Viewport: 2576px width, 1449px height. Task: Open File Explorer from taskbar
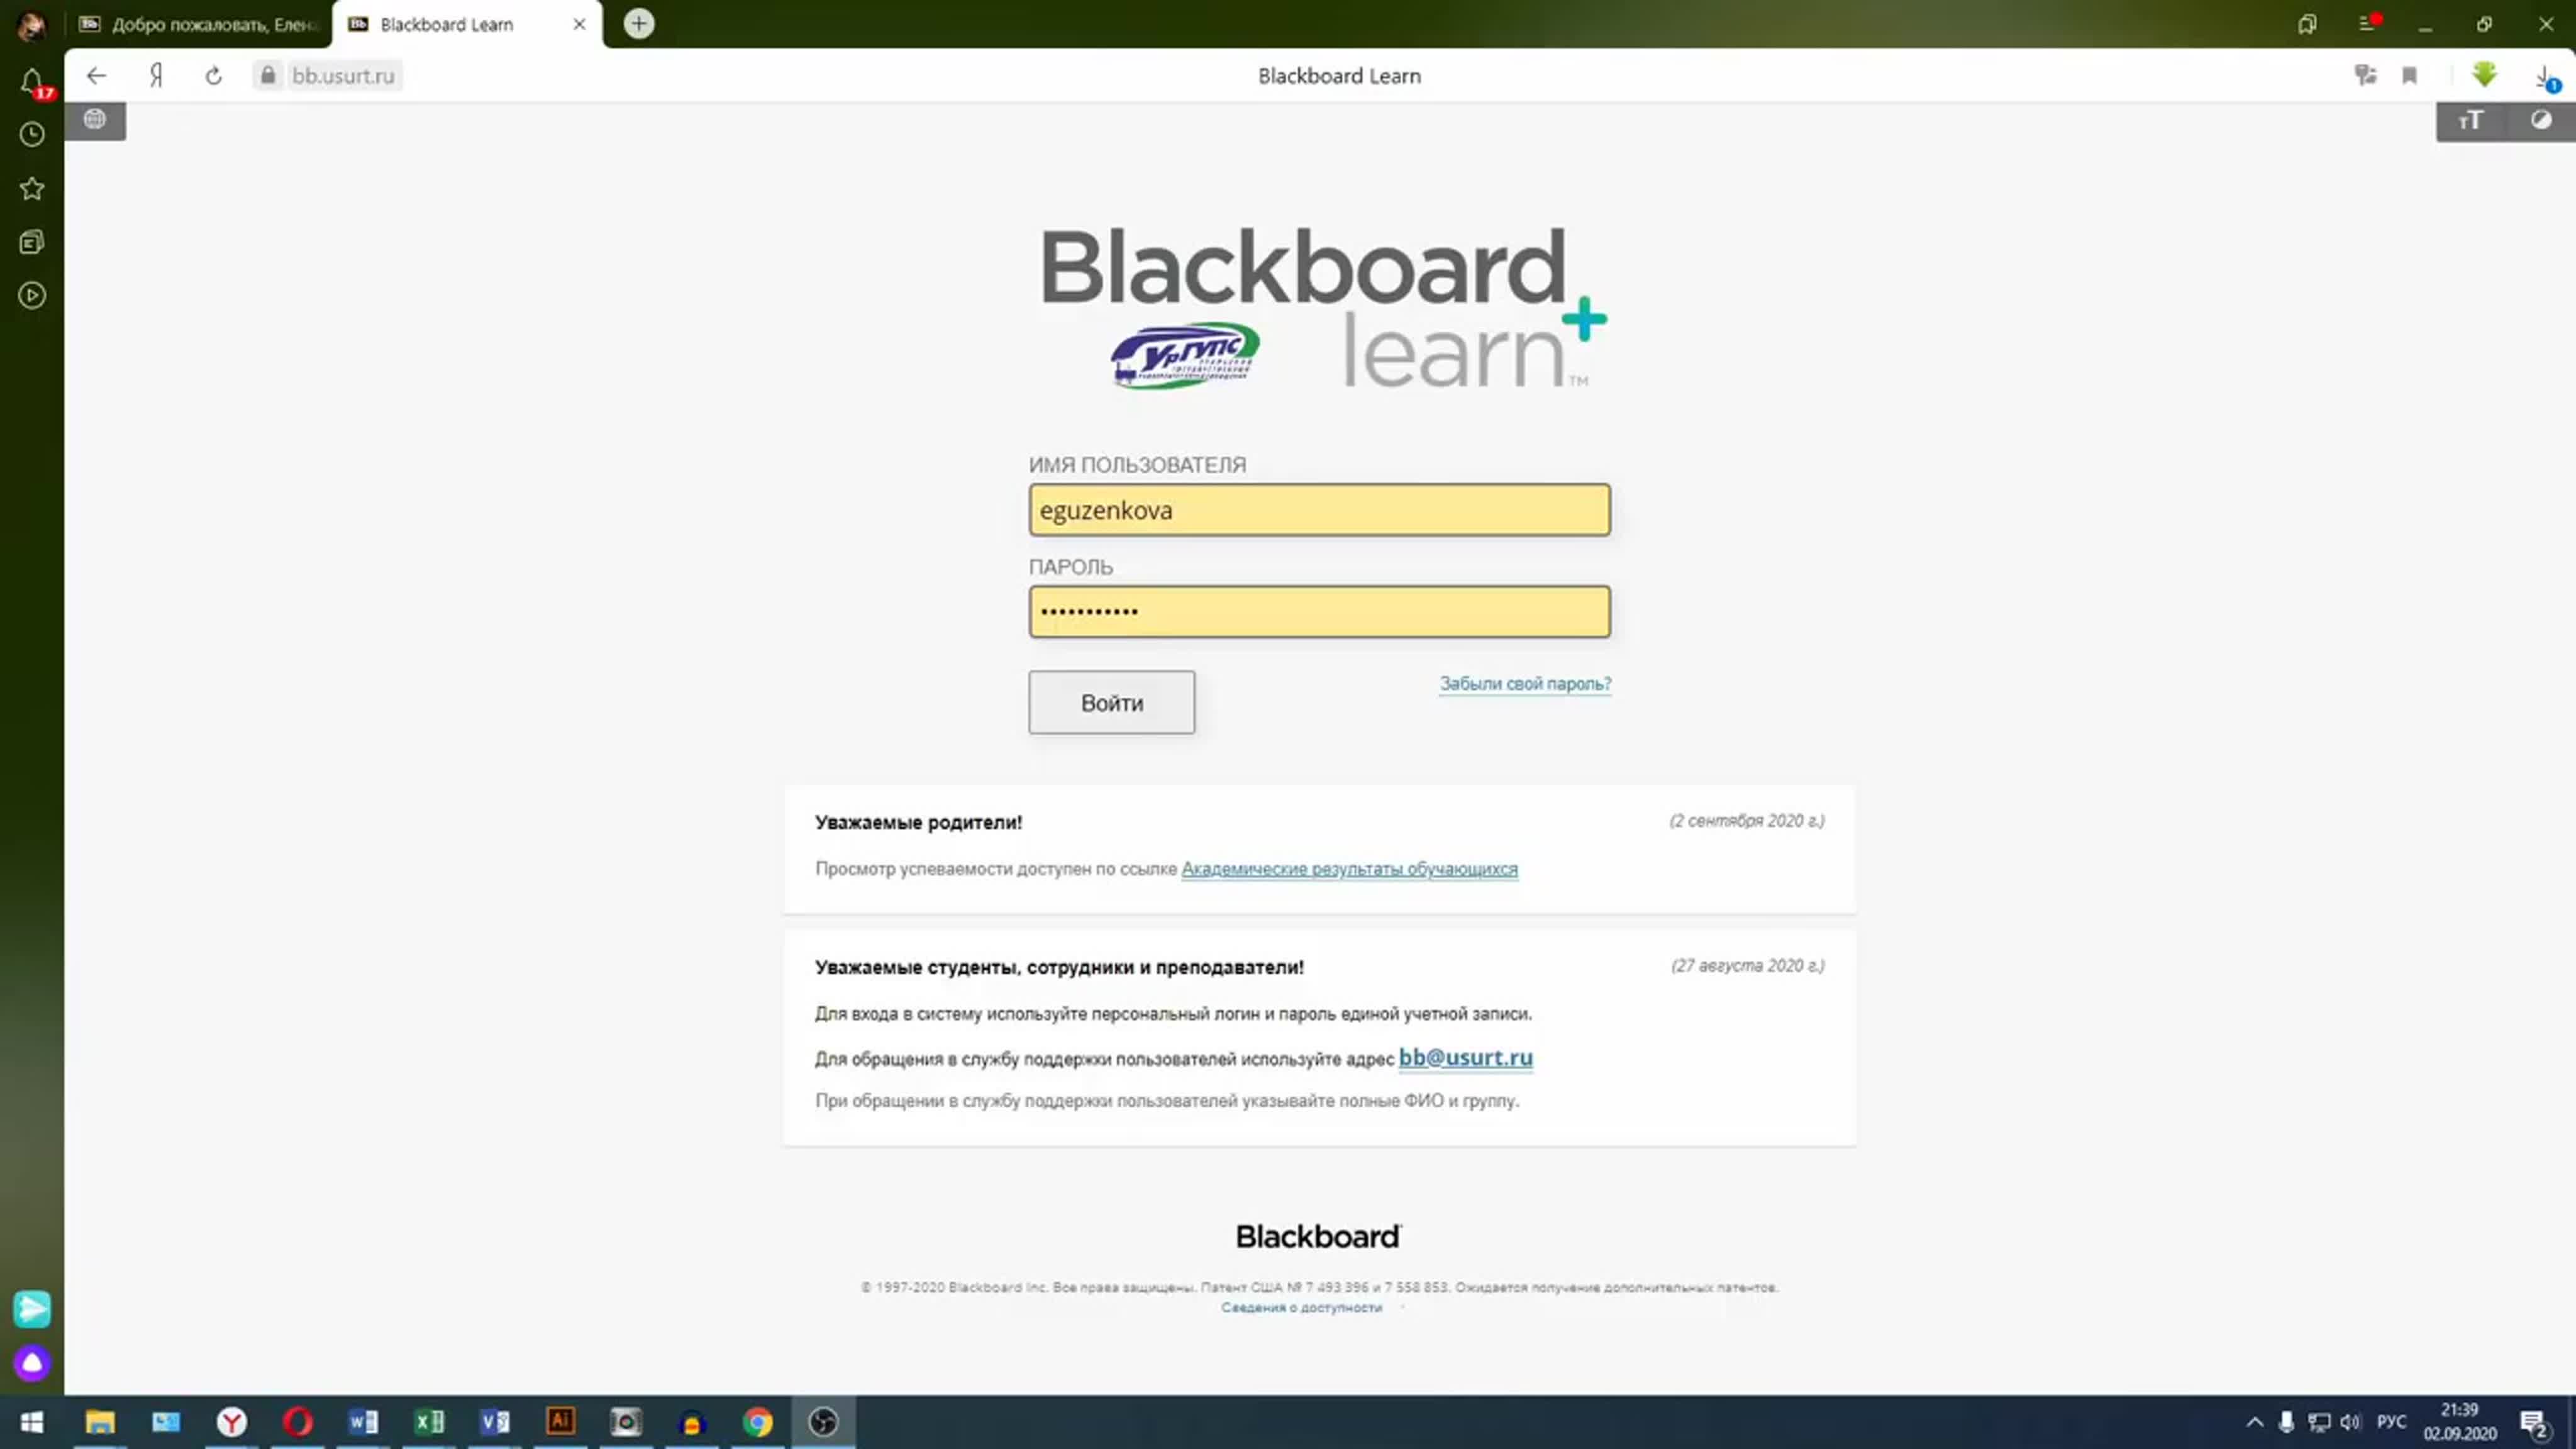pos(100,1421)
